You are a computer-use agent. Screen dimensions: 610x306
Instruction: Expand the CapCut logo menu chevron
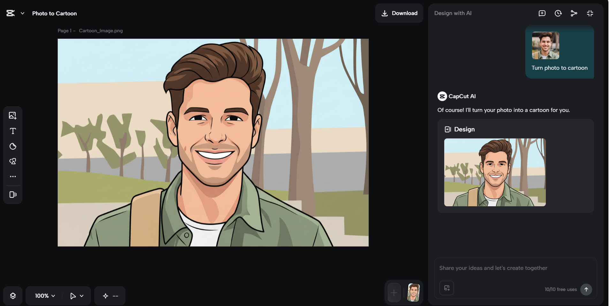click(x=22, y=13)
